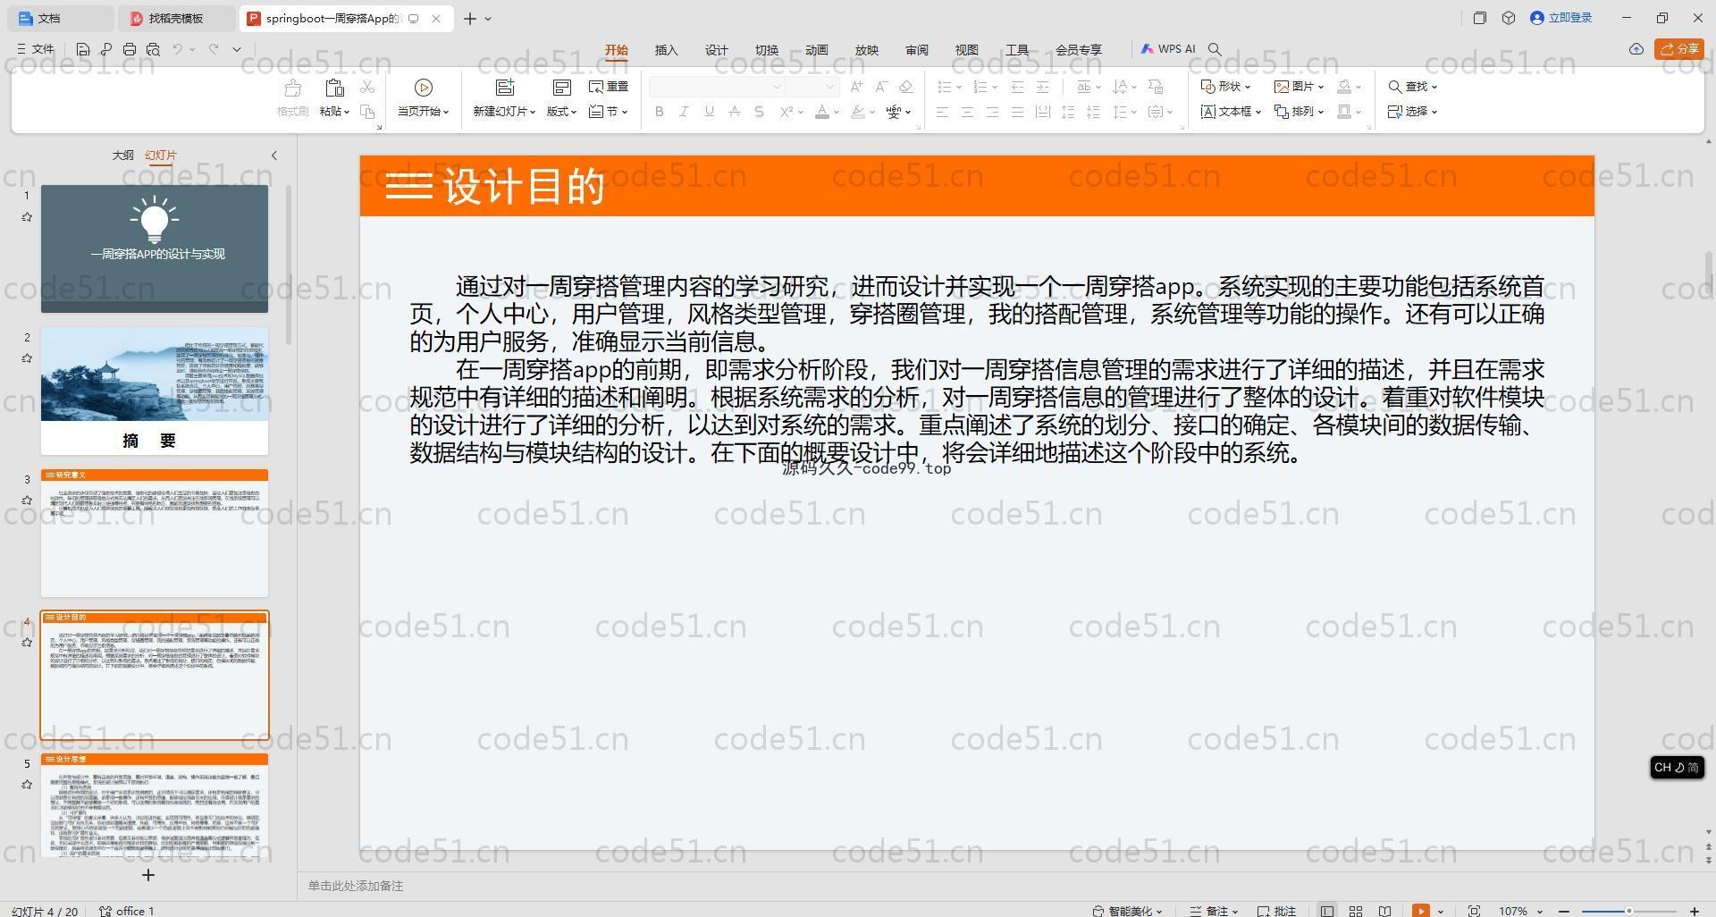Viewport: 1716px width, 917px height.
Task: Open the Insert (插入) ribbon tab
Action: tap(667, 50)
